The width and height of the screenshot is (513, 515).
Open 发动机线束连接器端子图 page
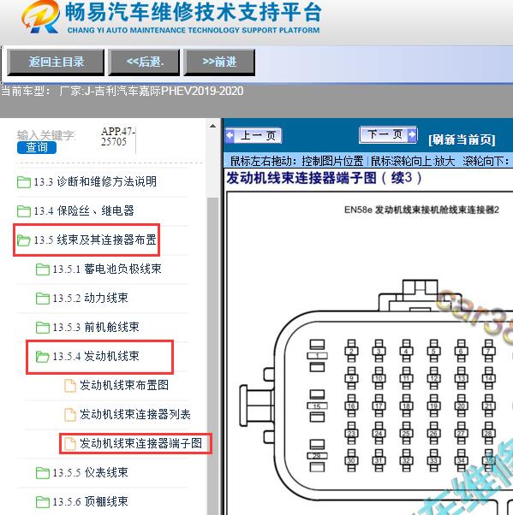[141, 443]
